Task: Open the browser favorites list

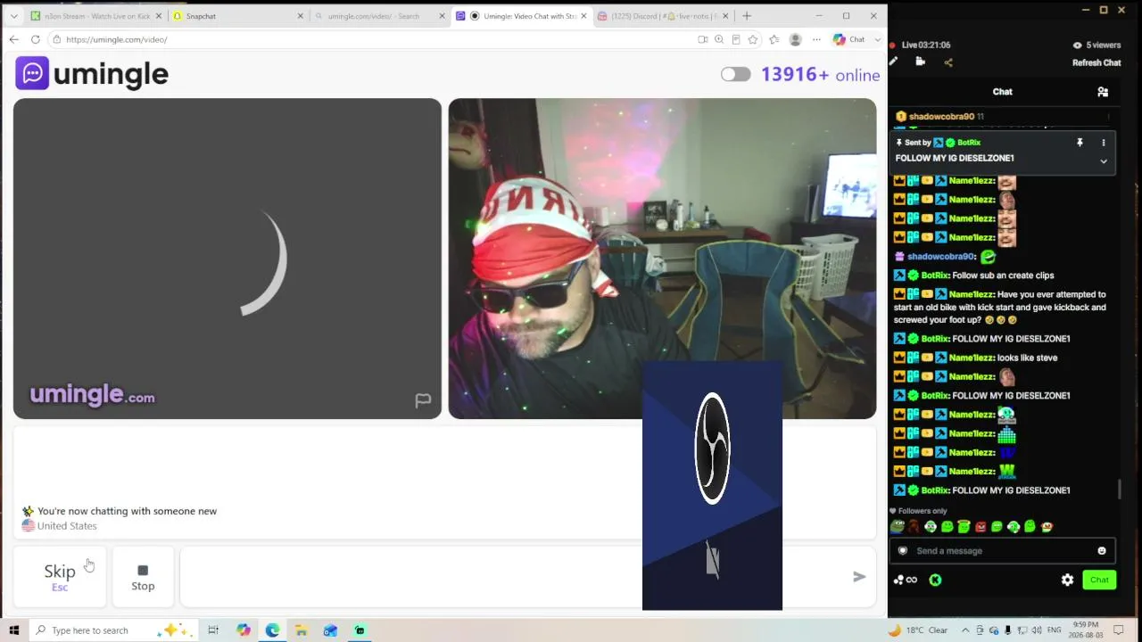Action: pyautogui.click(x=774, y=39)
